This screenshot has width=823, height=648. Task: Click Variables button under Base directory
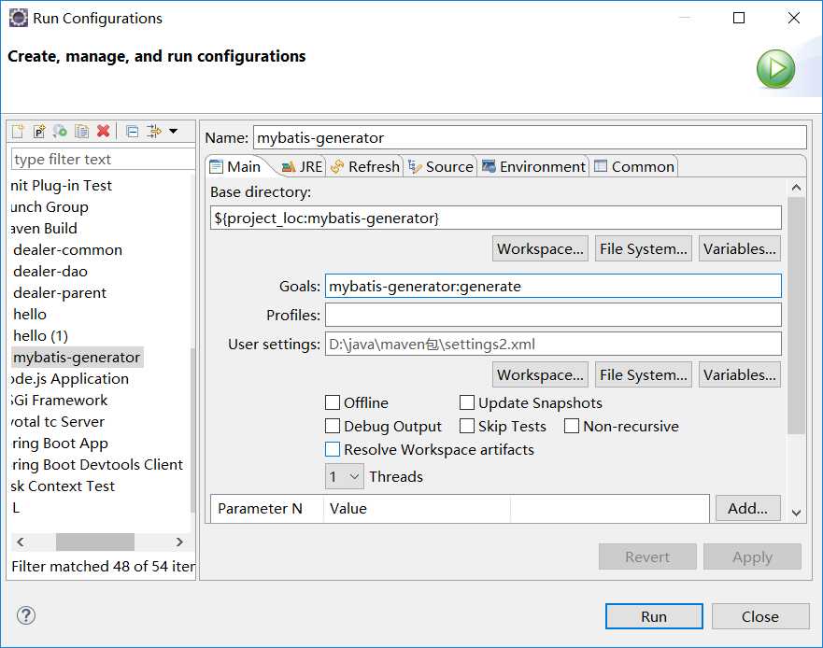[x=740, y=248]
